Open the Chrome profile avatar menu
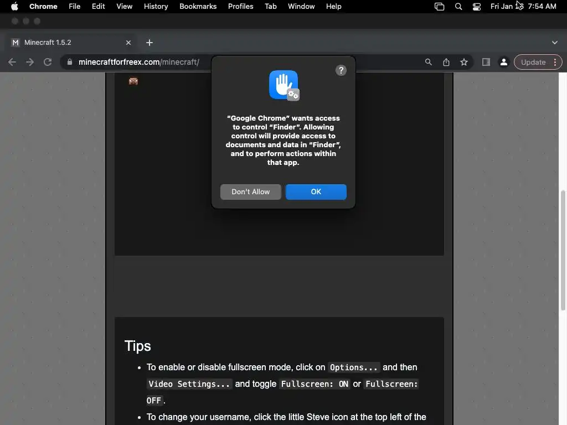 pos(503,62)
